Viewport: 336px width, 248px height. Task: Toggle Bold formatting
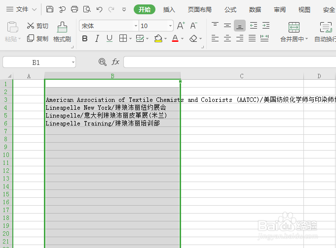[x=85, y=38]
